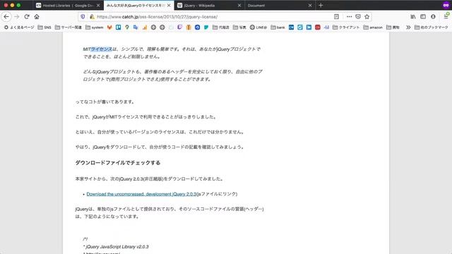The height and width of the screenshot is (254, 452).
Task: Open the Google Analytics bookmark icon
Action: pyautogui.click(x=144, y=28)
